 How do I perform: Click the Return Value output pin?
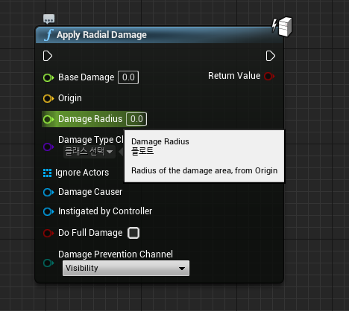coord(269,76)
